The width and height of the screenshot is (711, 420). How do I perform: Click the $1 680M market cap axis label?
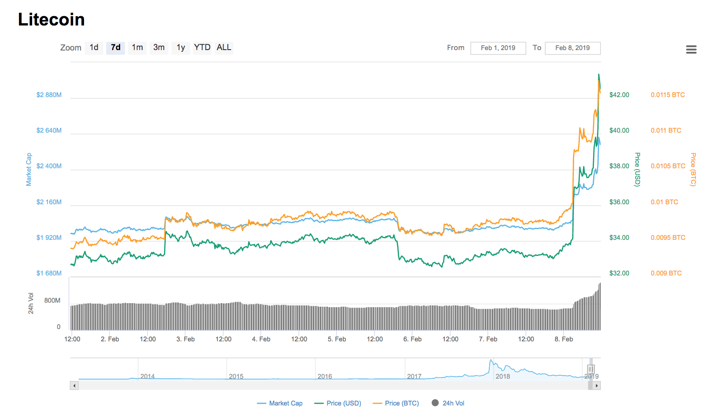(49, 273)
